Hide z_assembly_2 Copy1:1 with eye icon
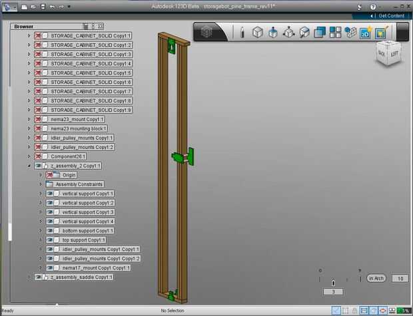Screen dimensions: 413x316 point(39,166)
